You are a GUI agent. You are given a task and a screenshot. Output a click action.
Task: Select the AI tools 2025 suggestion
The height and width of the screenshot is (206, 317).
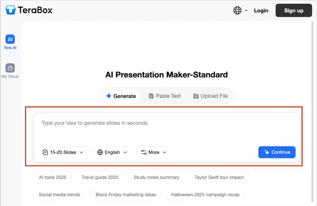coord(53,177)
